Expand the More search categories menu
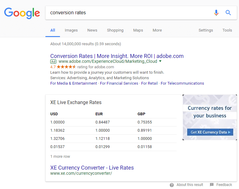The width and height of the screenshot is (239, 189). pos(157,30)
